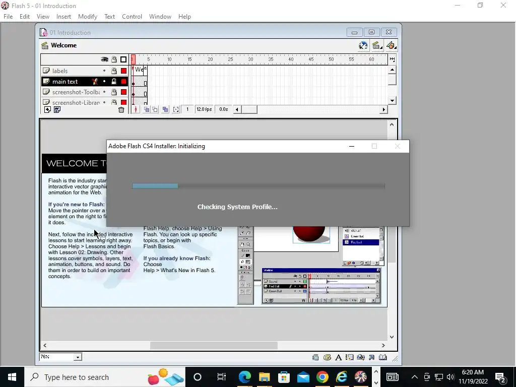This screenshot has height=387, width=516.
Task: Toggle main text layer red outline swatch
Action: (x=124, y=81)
